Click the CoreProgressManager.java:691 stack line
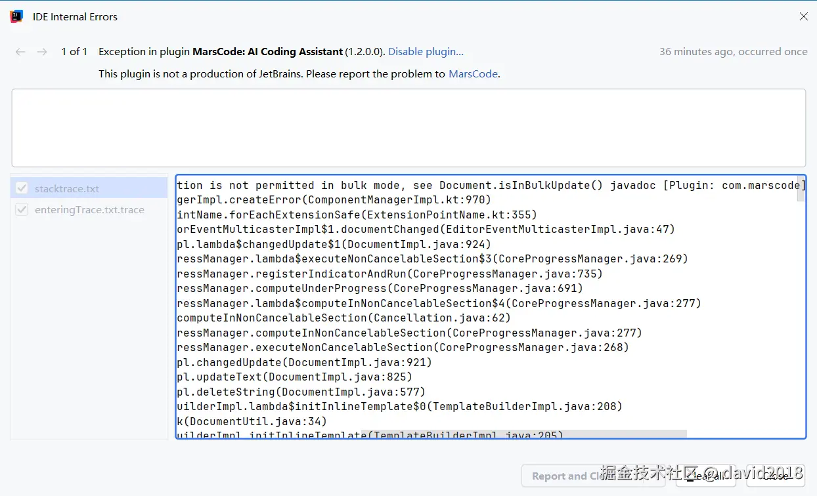The height and width of the screenshot is (496, 817). click(380, 289)
